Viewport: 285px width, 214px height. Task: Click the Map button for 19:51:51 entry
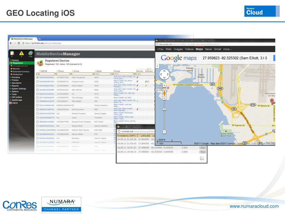click(203, 148)
